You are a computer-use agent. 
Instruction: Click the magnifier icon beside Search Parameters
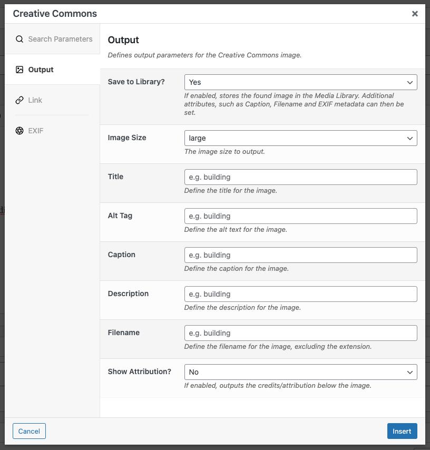coord(19,39)
